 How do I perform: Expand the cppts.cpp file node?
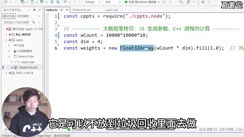[x=12, y=62]
